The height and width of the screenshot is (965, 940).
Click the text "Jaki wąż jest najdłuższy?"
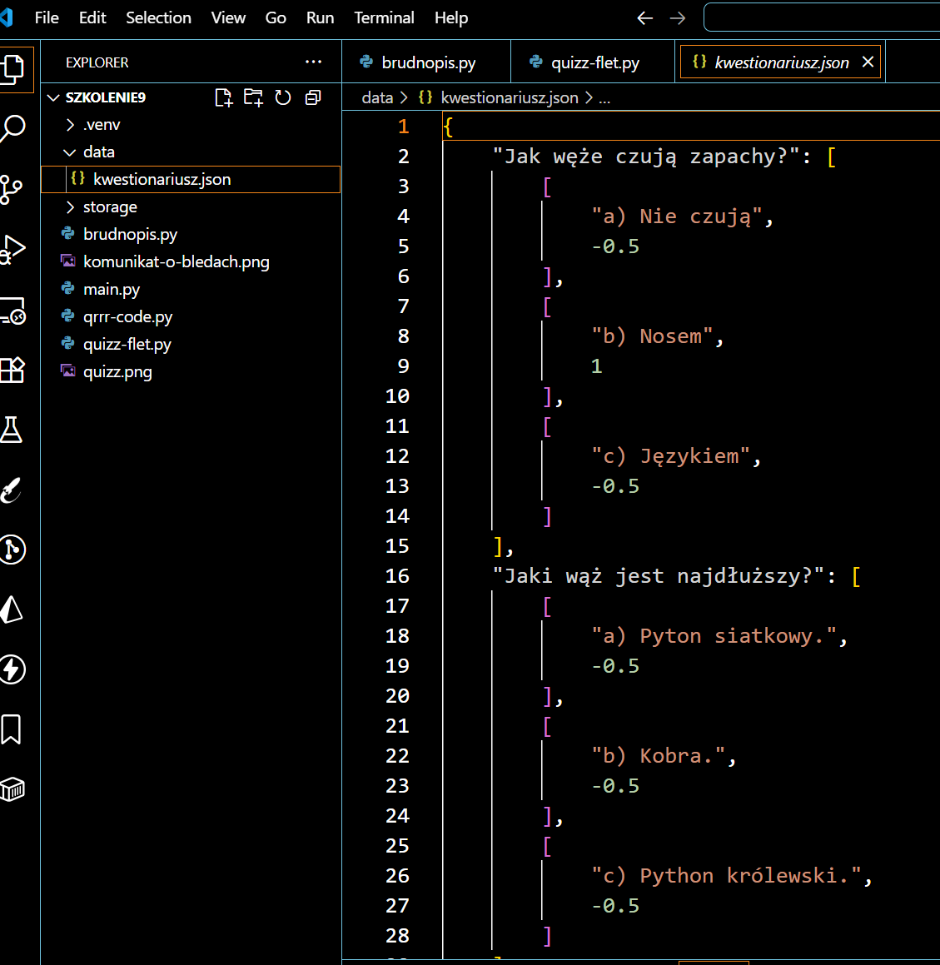click(658, 576)
